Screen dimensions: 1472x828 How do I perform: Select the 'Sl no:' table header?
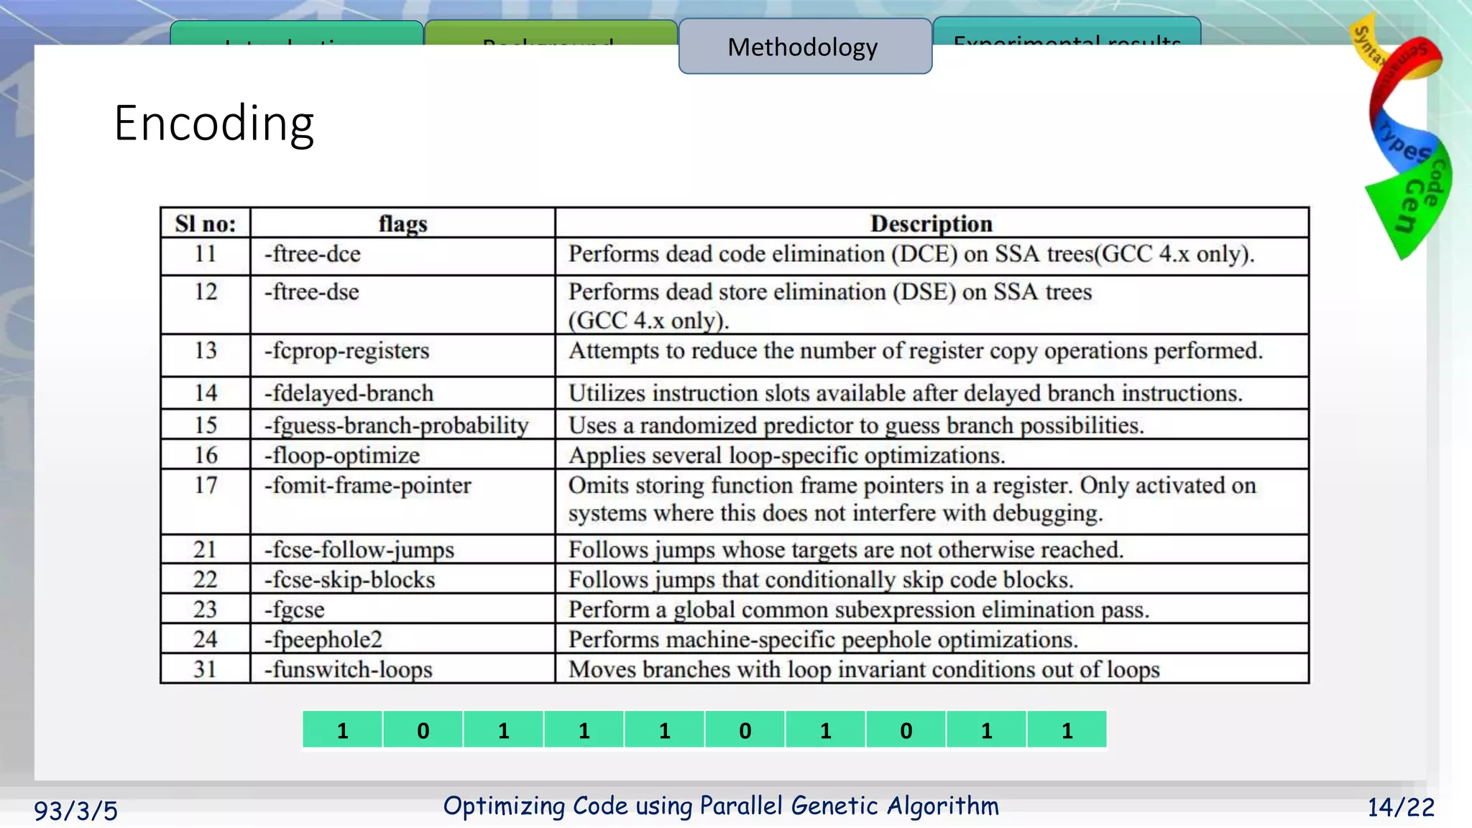click(206, 224)
